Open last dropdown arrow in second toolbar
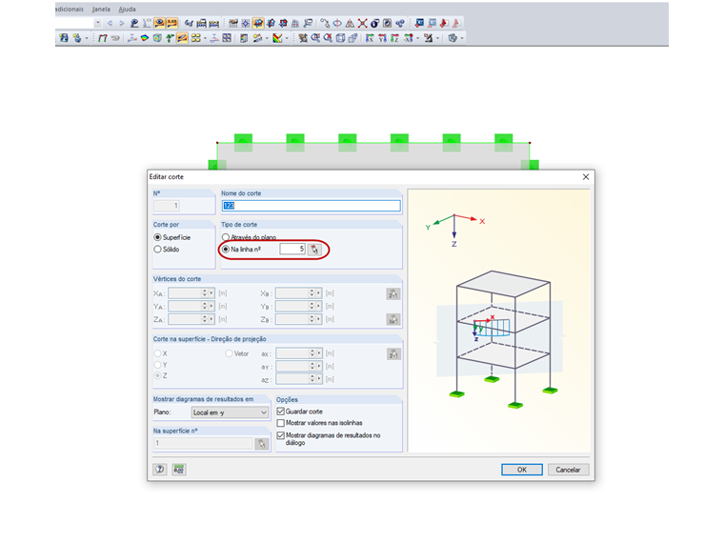Viewport: 724px width, 543px height. (x=462, y=38)
